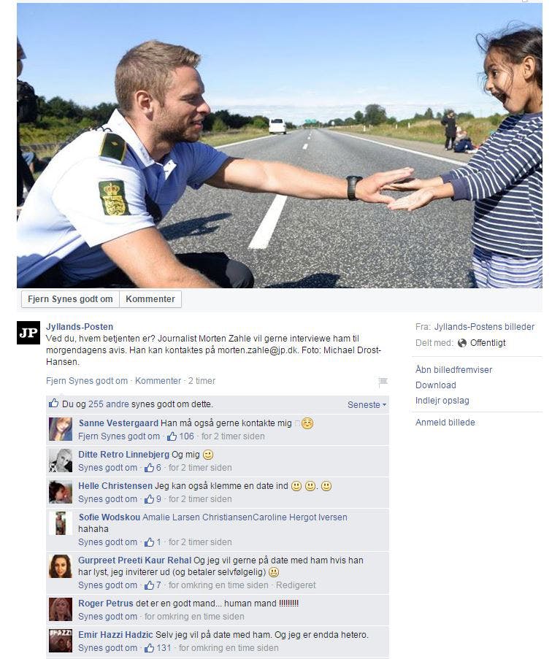
Task: Click thumbs-up icon next to 255 andre
Action: 54,404
